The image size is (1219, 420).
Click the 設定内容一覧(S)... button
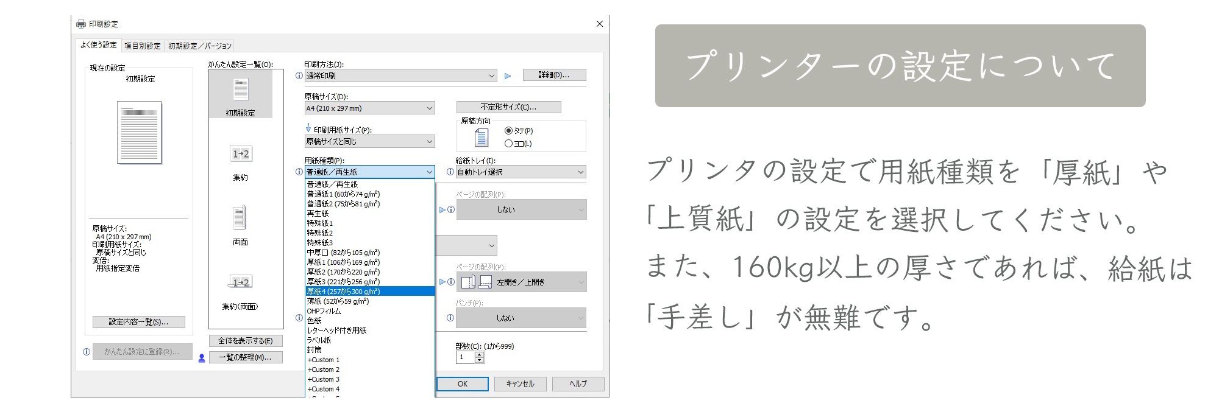pyautogui.click(x=138, y=322)
